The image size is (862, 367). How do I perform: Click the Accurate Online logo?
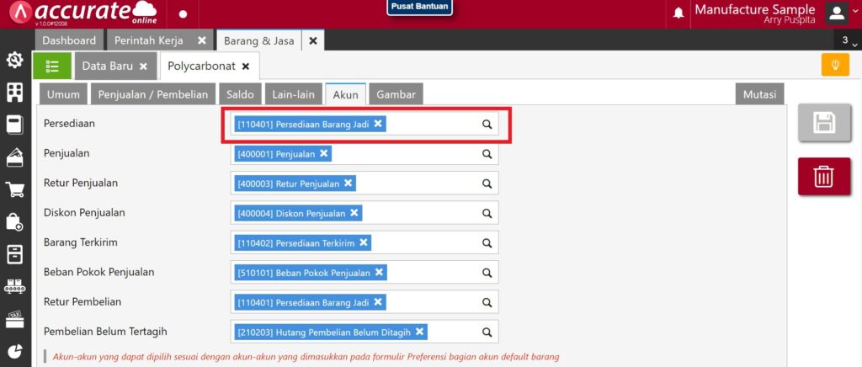83,13
